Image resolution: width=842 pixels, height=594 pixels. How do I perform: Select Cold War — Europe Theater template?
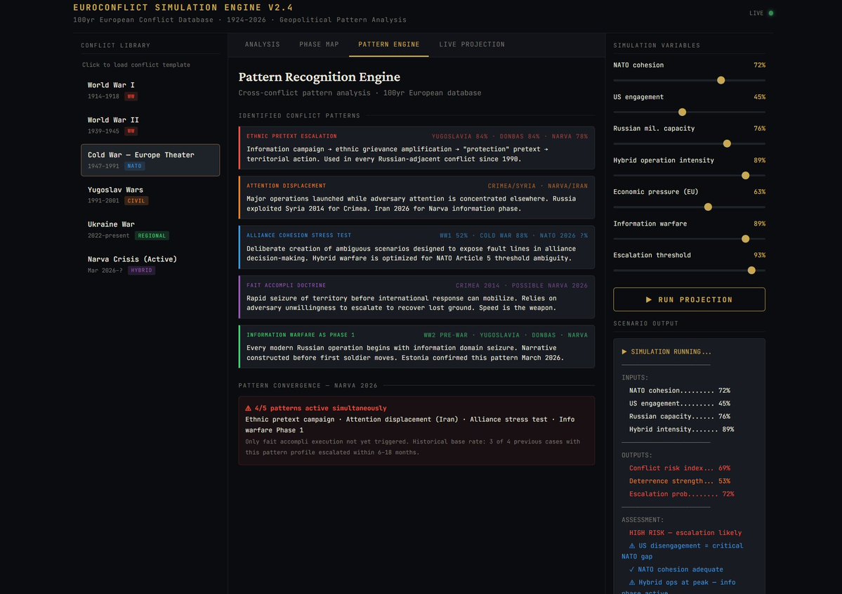click(150, 160)
